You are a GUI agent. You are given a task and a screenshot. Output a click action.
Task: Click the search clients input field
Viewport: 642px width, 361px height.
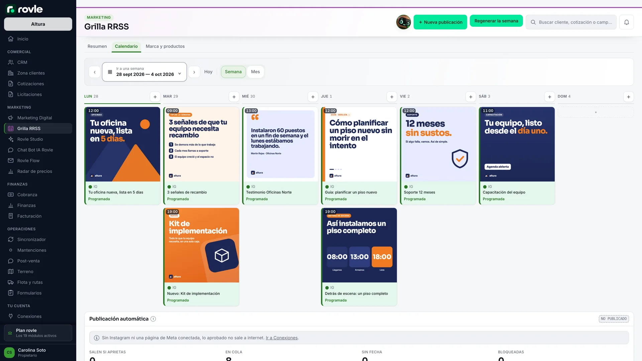click(571, 22)
